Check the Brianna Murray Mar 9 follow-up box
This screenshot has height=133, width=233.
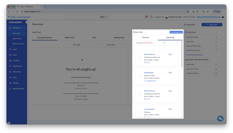pyautogui.click(x=139, y=58)
